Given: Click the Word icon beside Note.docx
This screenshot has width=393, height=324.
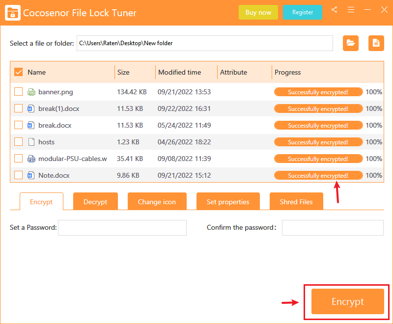Looking at the screenshot, I should (x=31, y=175).
